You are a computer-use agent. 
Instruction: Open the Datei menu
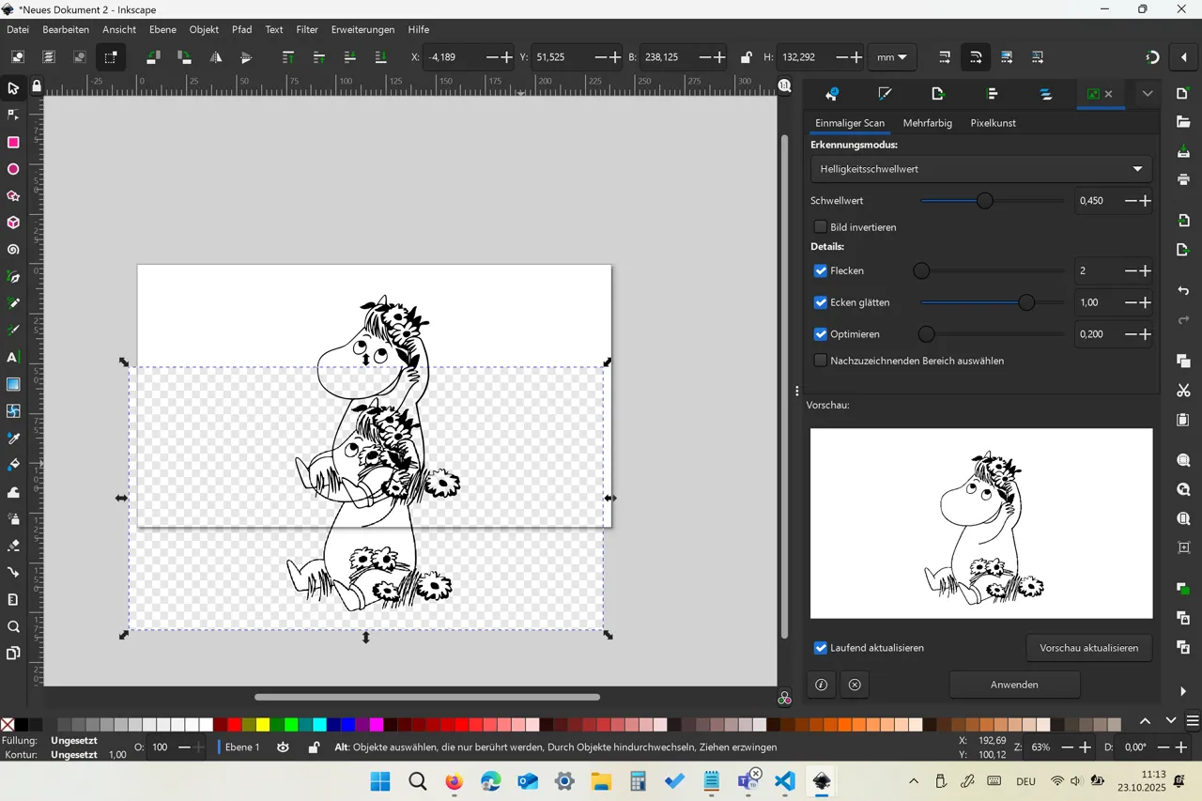18,29
